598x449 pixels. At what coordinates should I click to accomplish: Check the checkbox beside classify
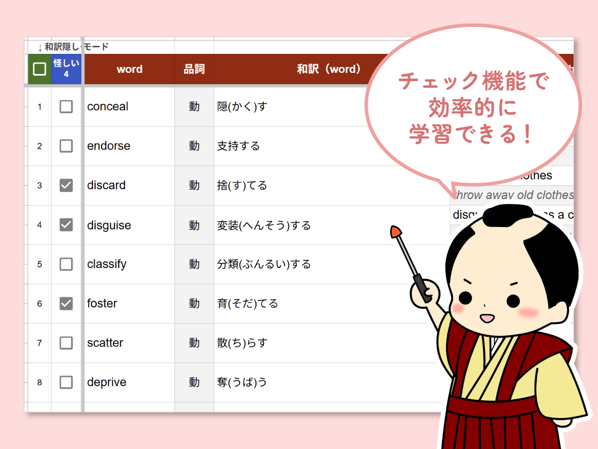[x=66, y=264]
